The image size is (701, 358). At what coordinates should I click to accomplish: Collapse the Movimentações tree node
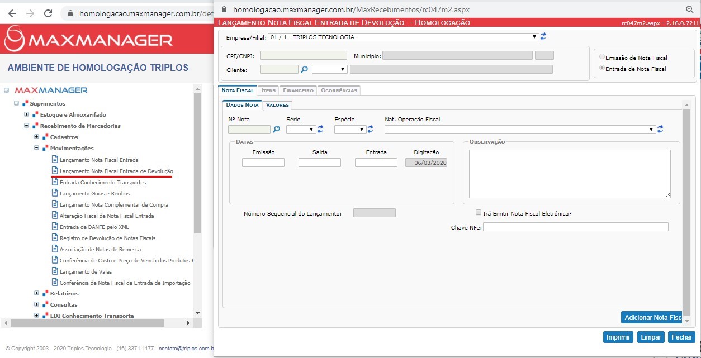click(36, 148)
